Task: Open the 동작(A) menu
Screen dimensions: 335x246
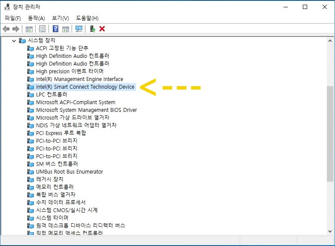Action: (x=36, y=18)
